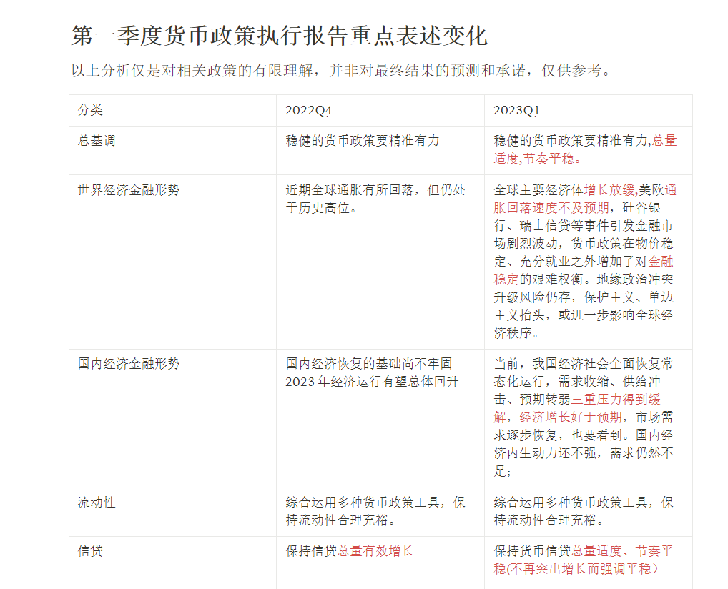The image size is (728, 589).
Task: Click the title 第一季度货币政策执行报告重点表述变化
Action: coord(279,36)
